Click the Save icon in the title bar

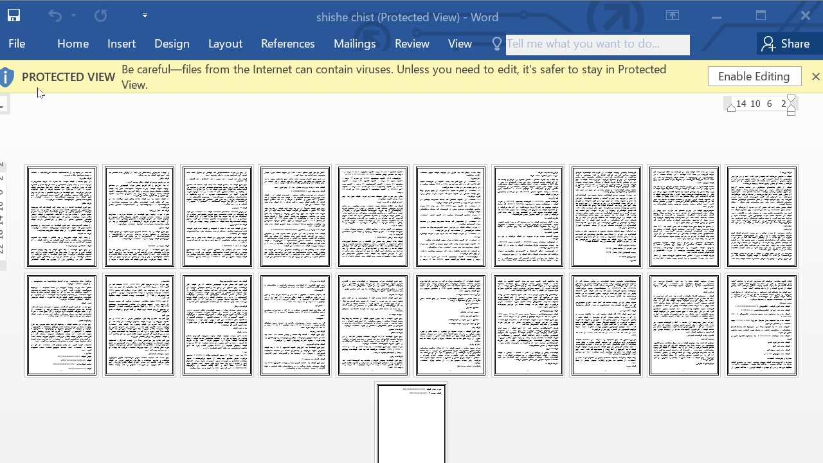(x=14, y=16)
